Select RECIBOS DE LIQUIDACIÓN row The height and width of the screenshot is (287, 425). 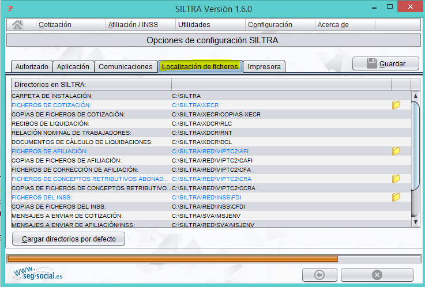click(211, 123)
